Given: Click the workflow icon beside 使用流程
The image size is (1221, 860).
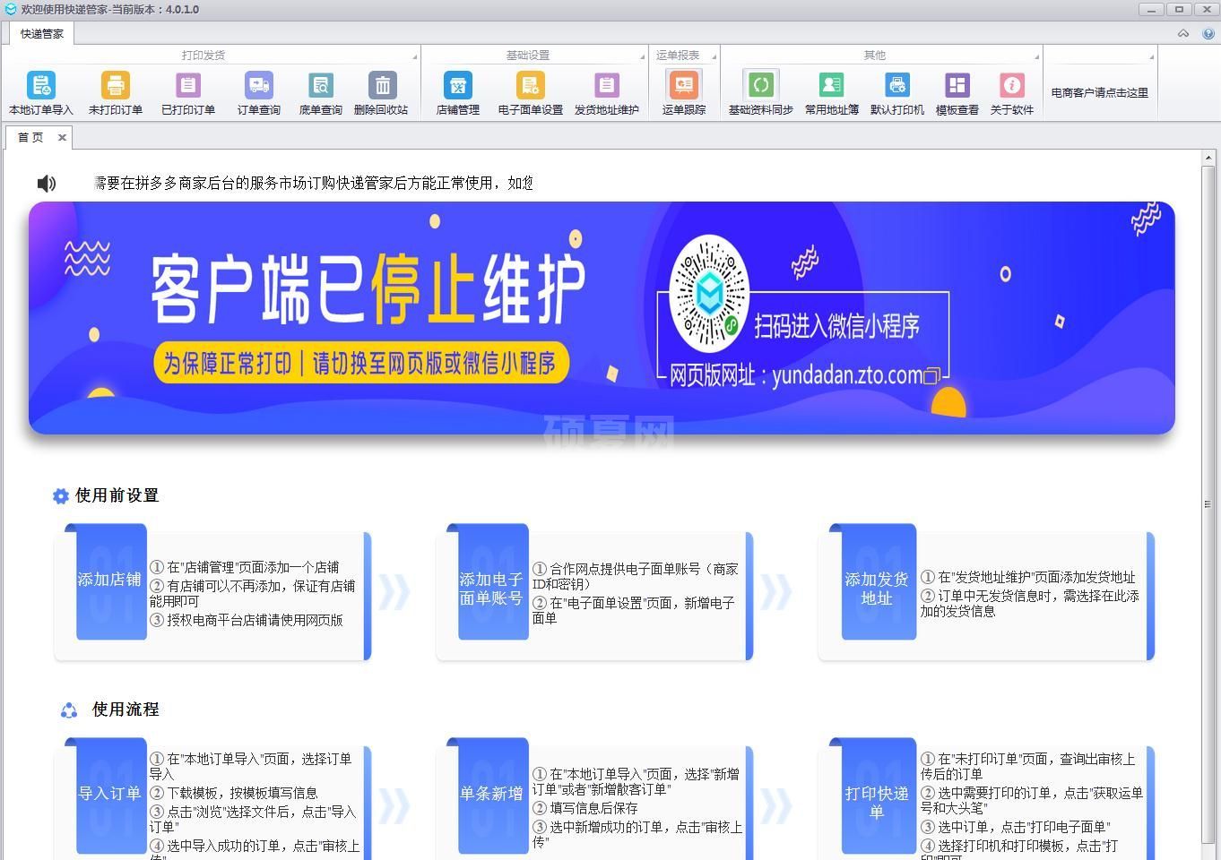Looking at the screenshot, I should tap(69, 710).
